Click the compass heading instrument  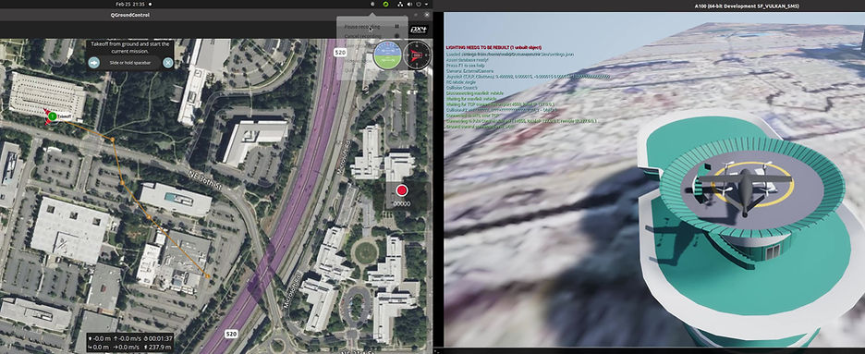click(417, 55)
